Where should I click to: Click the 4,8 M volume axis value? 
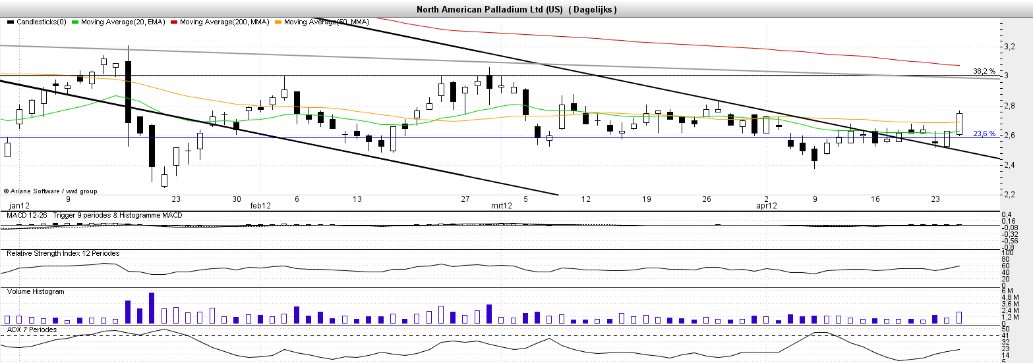tap(1011, 297)
